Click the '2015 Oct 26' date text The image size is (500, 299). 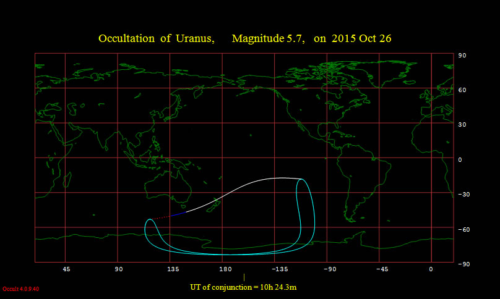pos(361,38)
